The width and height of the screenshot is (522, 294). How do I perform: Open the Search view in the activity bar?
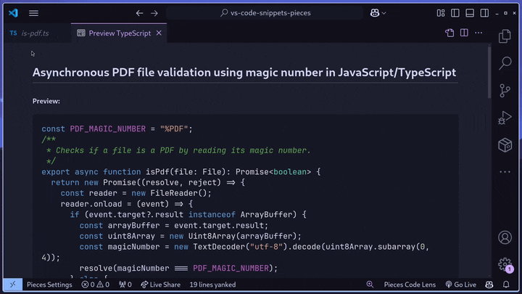pos(505,63)
